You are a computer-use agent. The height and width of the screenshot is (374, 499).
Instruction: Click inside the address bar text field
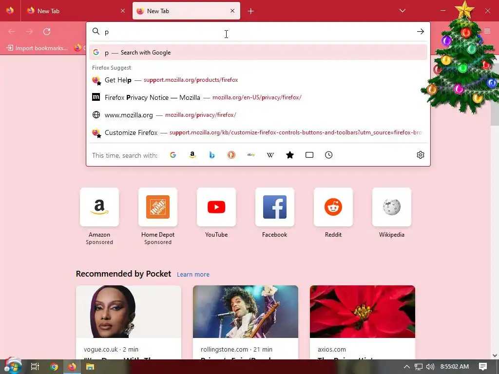click(258, 32)
